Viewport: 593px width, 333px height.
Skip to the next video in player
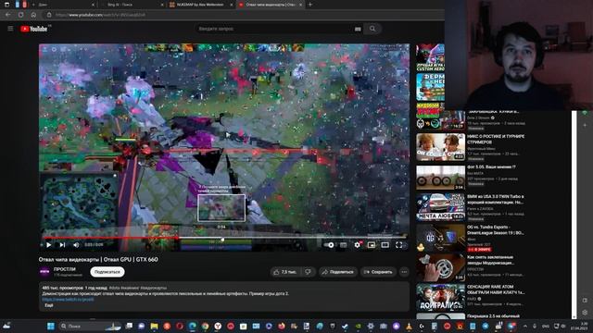62,245
